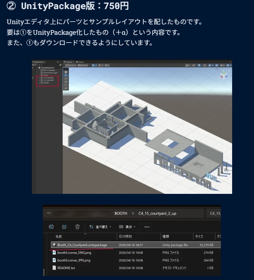Select the Move tool in the Scene toolbar
254x280 pixels.
pos(66,75)
